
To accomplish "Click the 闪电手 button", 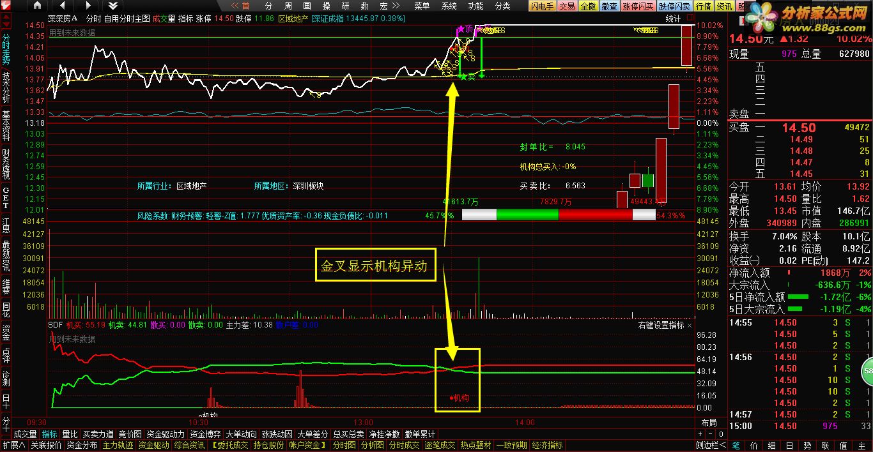I will tap(543, 6).
